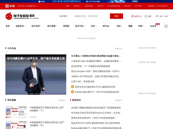Image resolution: width=173 pixels, height=129 pixels.
Task: Open article 全局快门图像传感器技术
Action: pos(96,108)
